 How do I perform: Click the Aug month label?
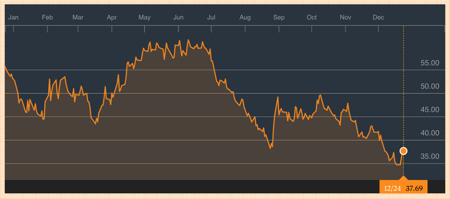click(245, 18)
